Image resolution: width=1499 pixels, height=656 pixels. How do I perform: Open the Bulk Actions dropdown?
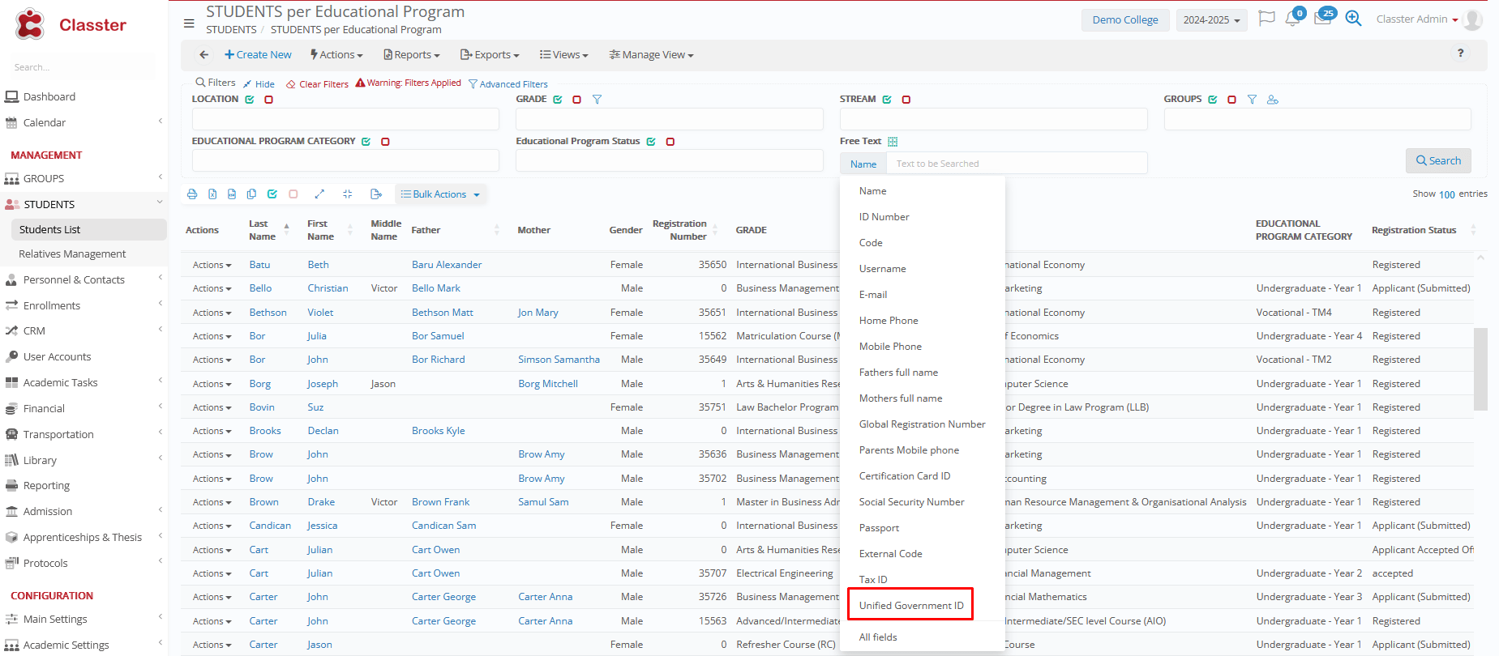440,194
